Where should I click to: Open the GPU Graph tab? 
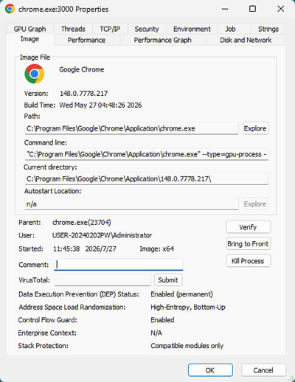pos(29,29)
